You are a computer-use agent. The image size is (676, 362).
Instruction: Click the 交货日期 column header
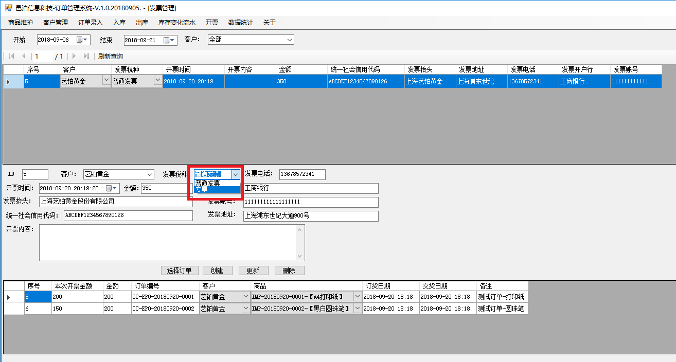(448, 286)
